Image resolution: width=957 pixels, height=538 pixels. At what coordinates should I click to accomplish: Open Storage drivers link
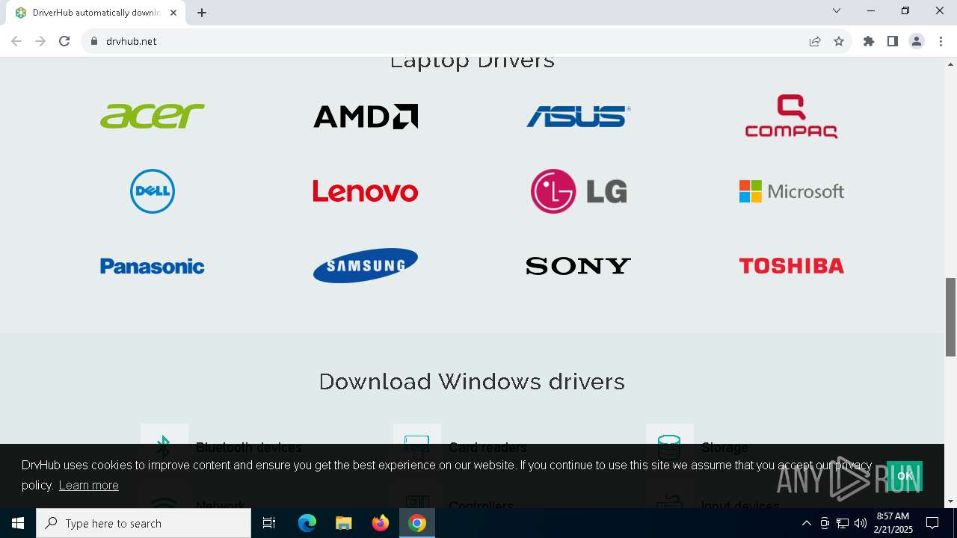pyautogui.click(x=724, y=447)
